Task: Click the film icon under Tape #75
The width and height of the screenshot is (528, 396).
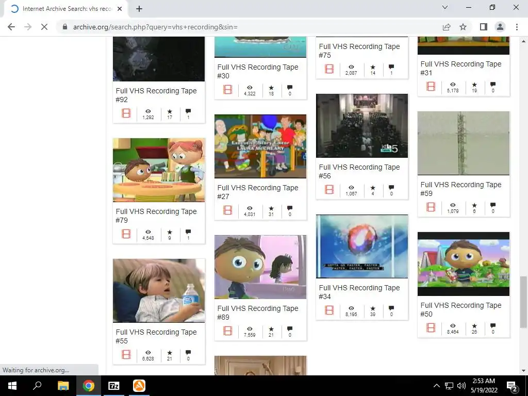Action: (329, 69)
